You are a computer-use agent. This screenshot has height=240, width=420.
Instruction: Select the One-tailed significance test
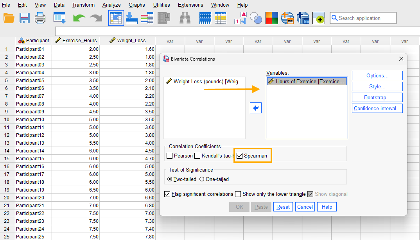coord(203,178)
